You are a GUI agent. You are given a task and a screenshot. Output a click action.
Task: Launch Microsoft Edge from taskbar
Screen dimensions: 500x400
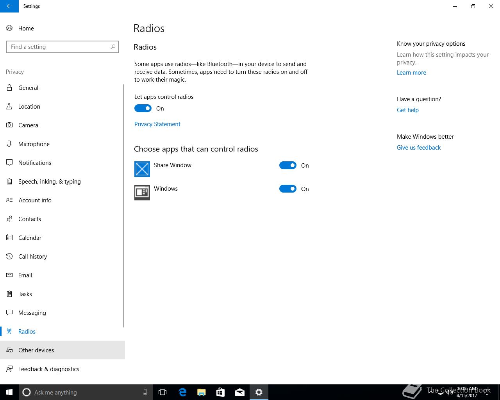(x=182, y=392)
